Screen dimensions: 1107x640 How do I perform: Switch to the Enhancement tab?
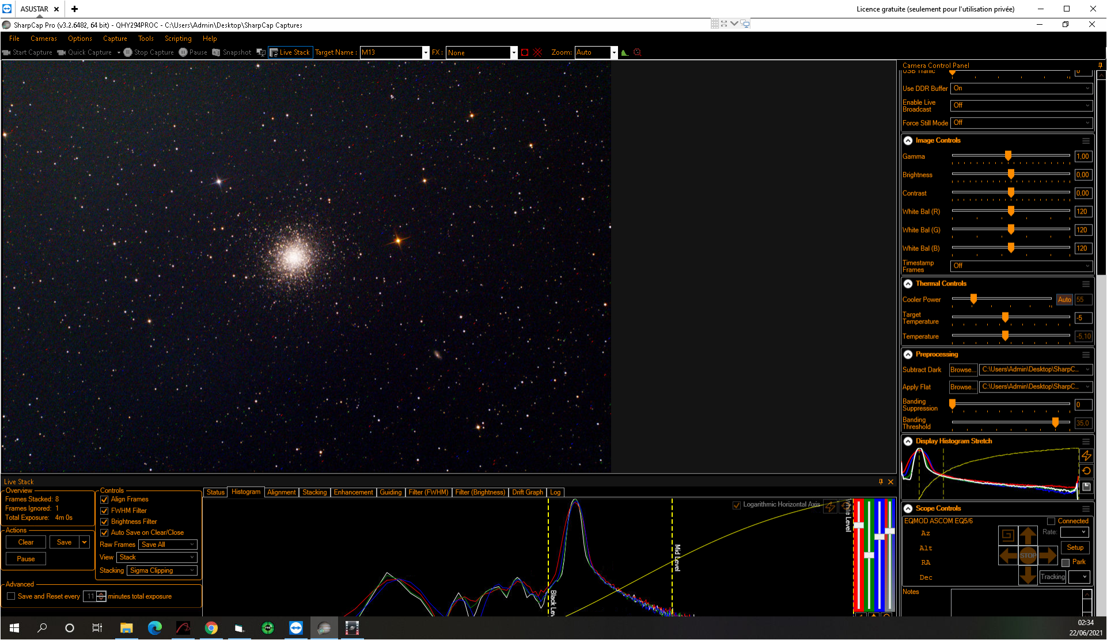pyautogui.click(x=353, y=493)
